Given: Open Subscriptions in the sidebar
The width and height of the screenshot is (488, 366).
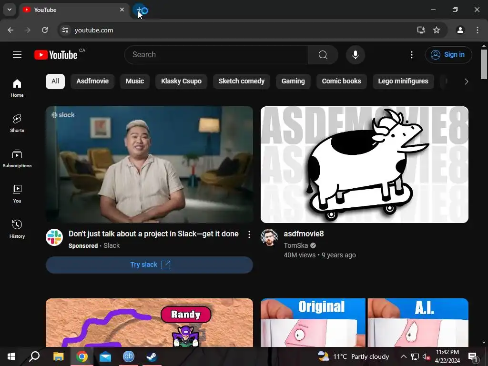Looking at the screenshot, I should (17, 158).
